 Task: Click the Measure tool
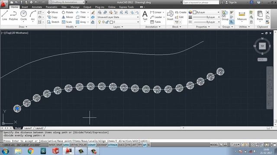242,16
